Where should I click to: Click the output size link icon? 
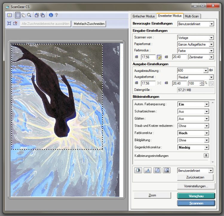point(159,83)
